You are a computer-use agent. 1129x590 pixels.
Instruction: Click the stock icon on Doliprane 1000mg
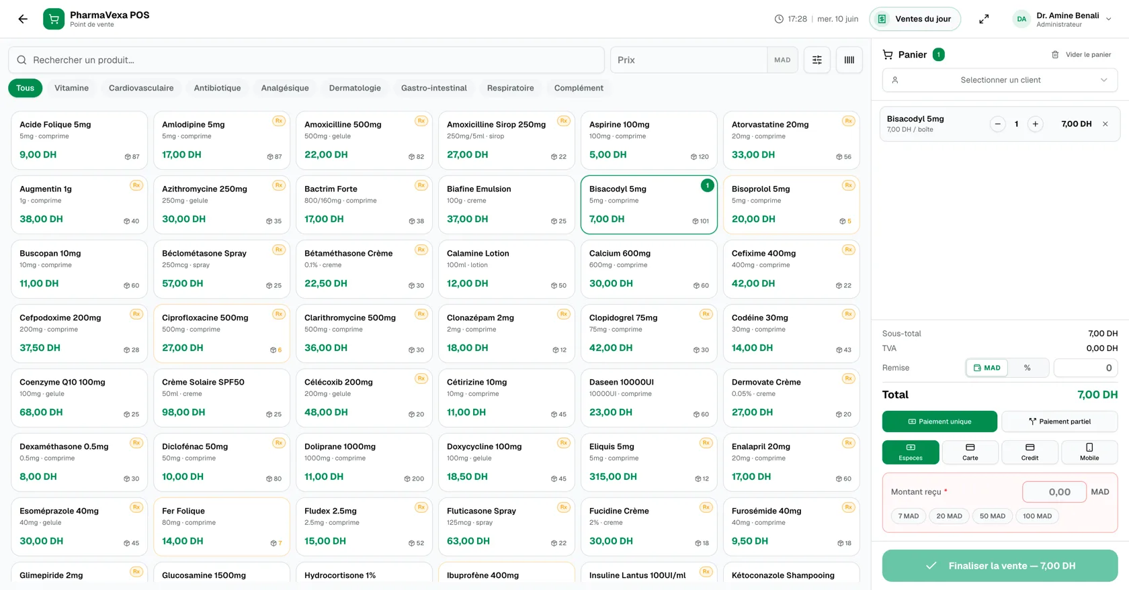(x=407, y=479)
